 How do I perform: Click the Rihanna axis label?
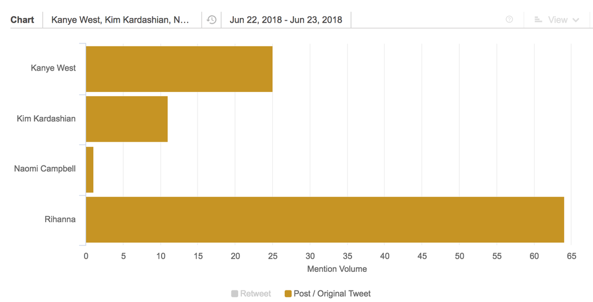pos(60,220)
